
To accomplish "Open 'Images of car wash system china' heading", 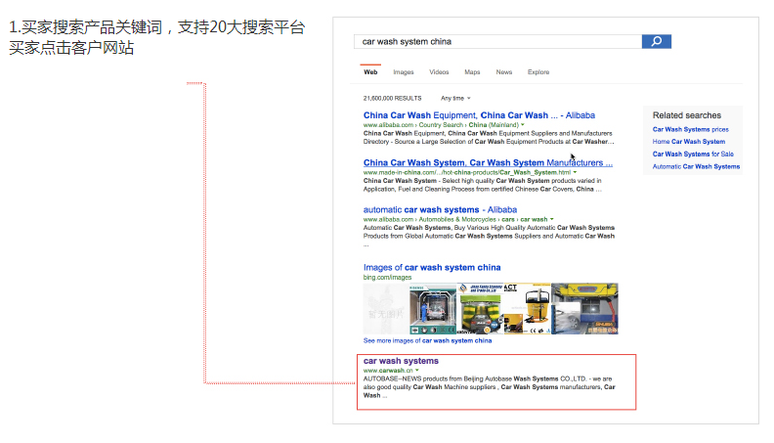I will tap(432, 267).
